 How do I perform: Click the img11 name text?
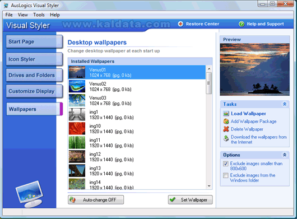95,140
